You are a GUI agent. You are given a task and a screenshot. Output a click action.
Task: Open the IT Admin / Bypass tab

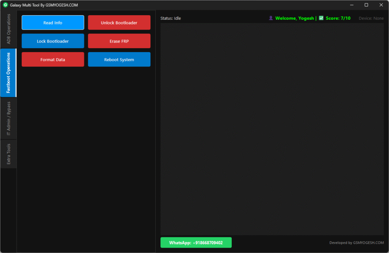[x=8, y=119]
